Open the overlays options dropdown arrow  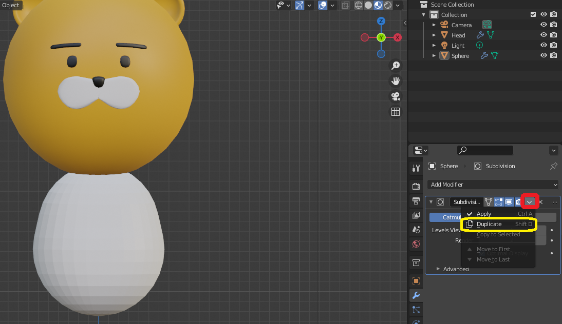pyautogui.click(x=332, y=5)
